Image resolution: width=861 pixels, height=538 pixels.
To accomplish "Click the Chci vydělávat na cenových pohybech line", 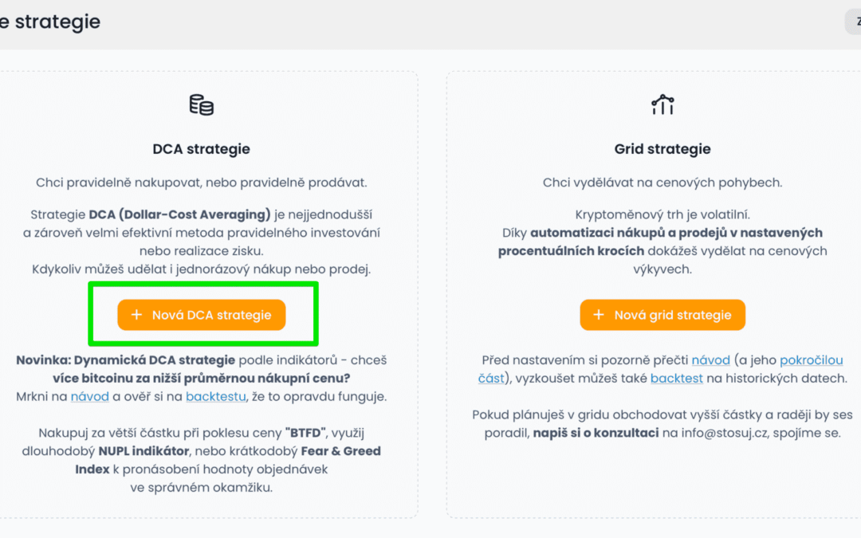I will 662,183.
